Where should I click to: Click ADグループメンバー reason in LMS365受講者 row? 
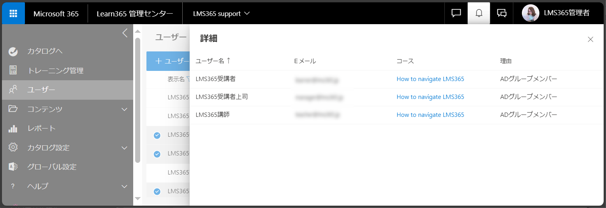coord(528,79)
